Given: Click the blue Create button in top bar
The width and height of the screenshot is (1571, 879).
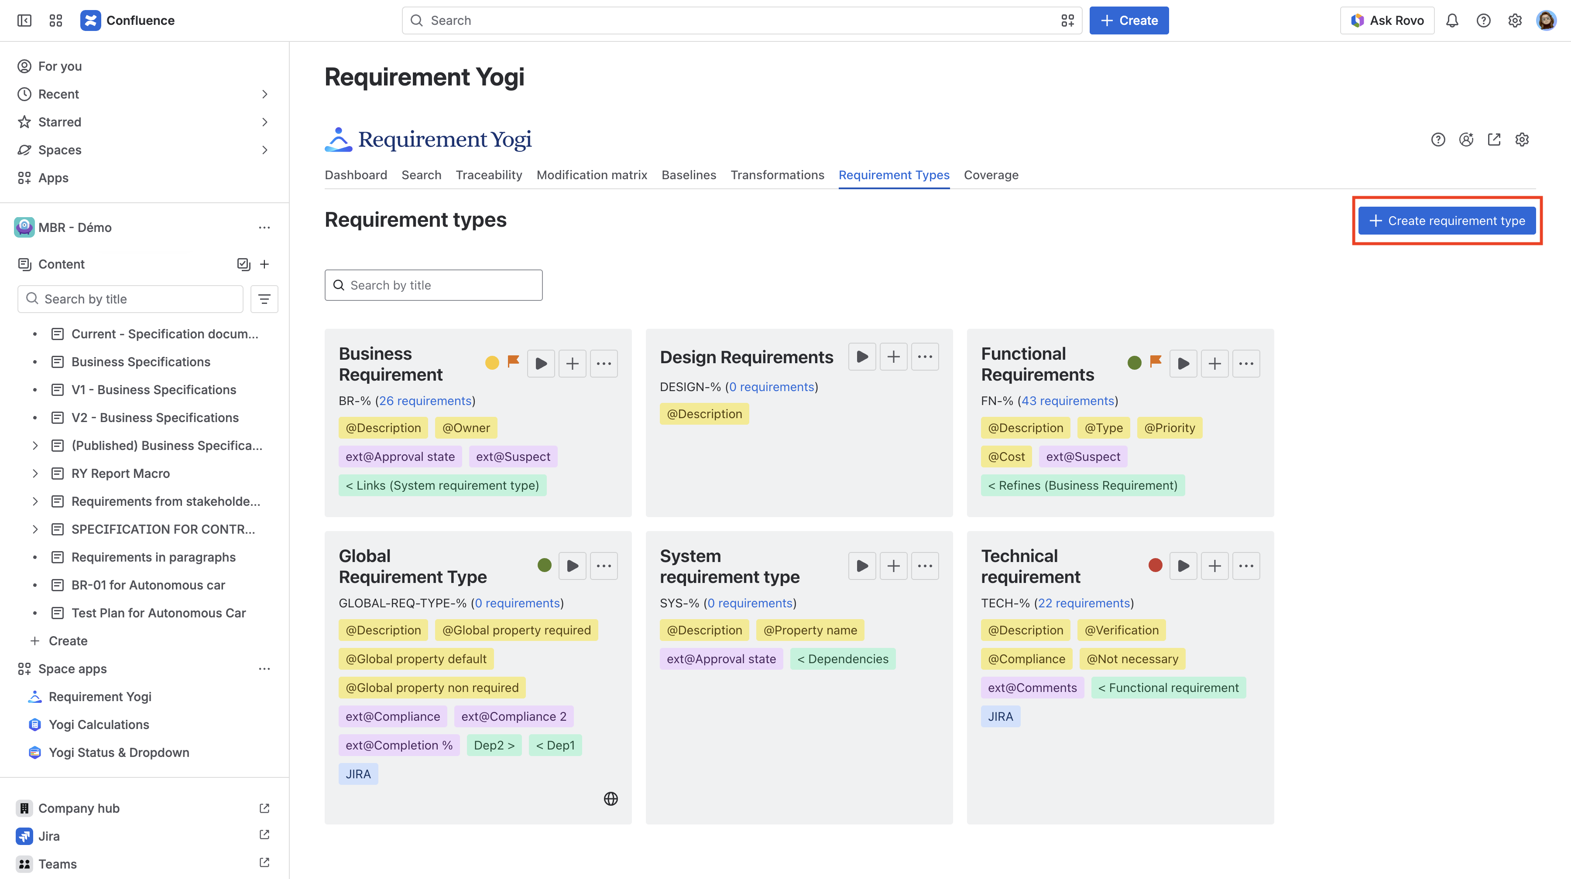Looking at the screenshot, I should pyautogui.click(x=1129, y=21).
